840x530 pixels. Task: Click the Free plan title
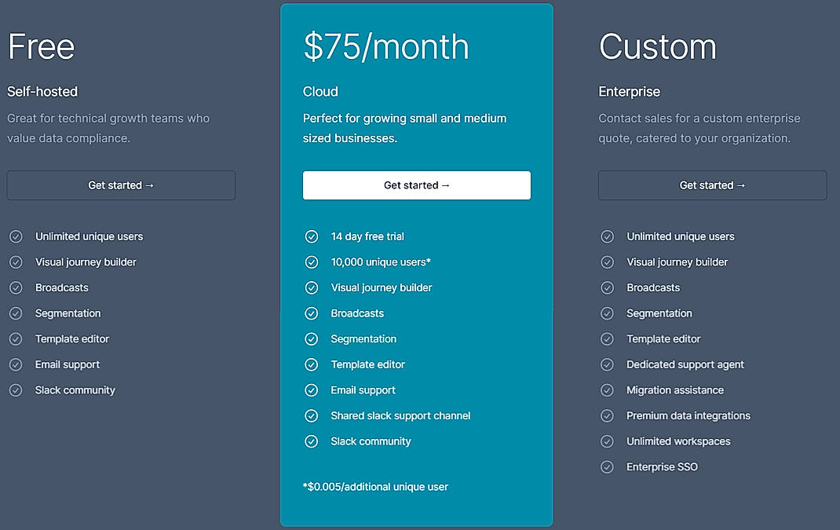40,47
